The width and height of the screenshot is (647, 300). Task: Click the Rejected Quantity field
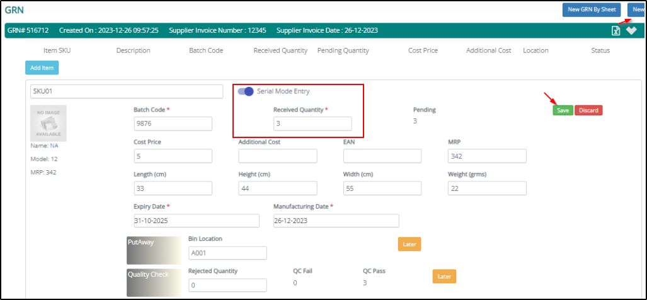point(227,285)
